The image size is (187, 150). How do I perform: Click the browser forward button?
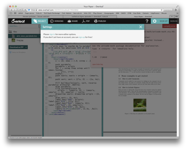pyautogui.click(x=15, y=10)
